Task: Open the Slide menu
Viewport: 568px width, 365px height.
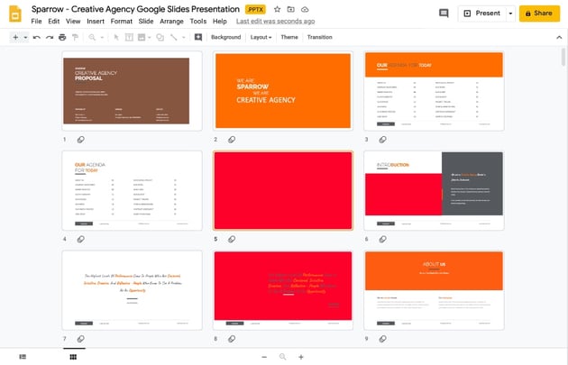Action: pyautogui.click(x=146, y=22)
